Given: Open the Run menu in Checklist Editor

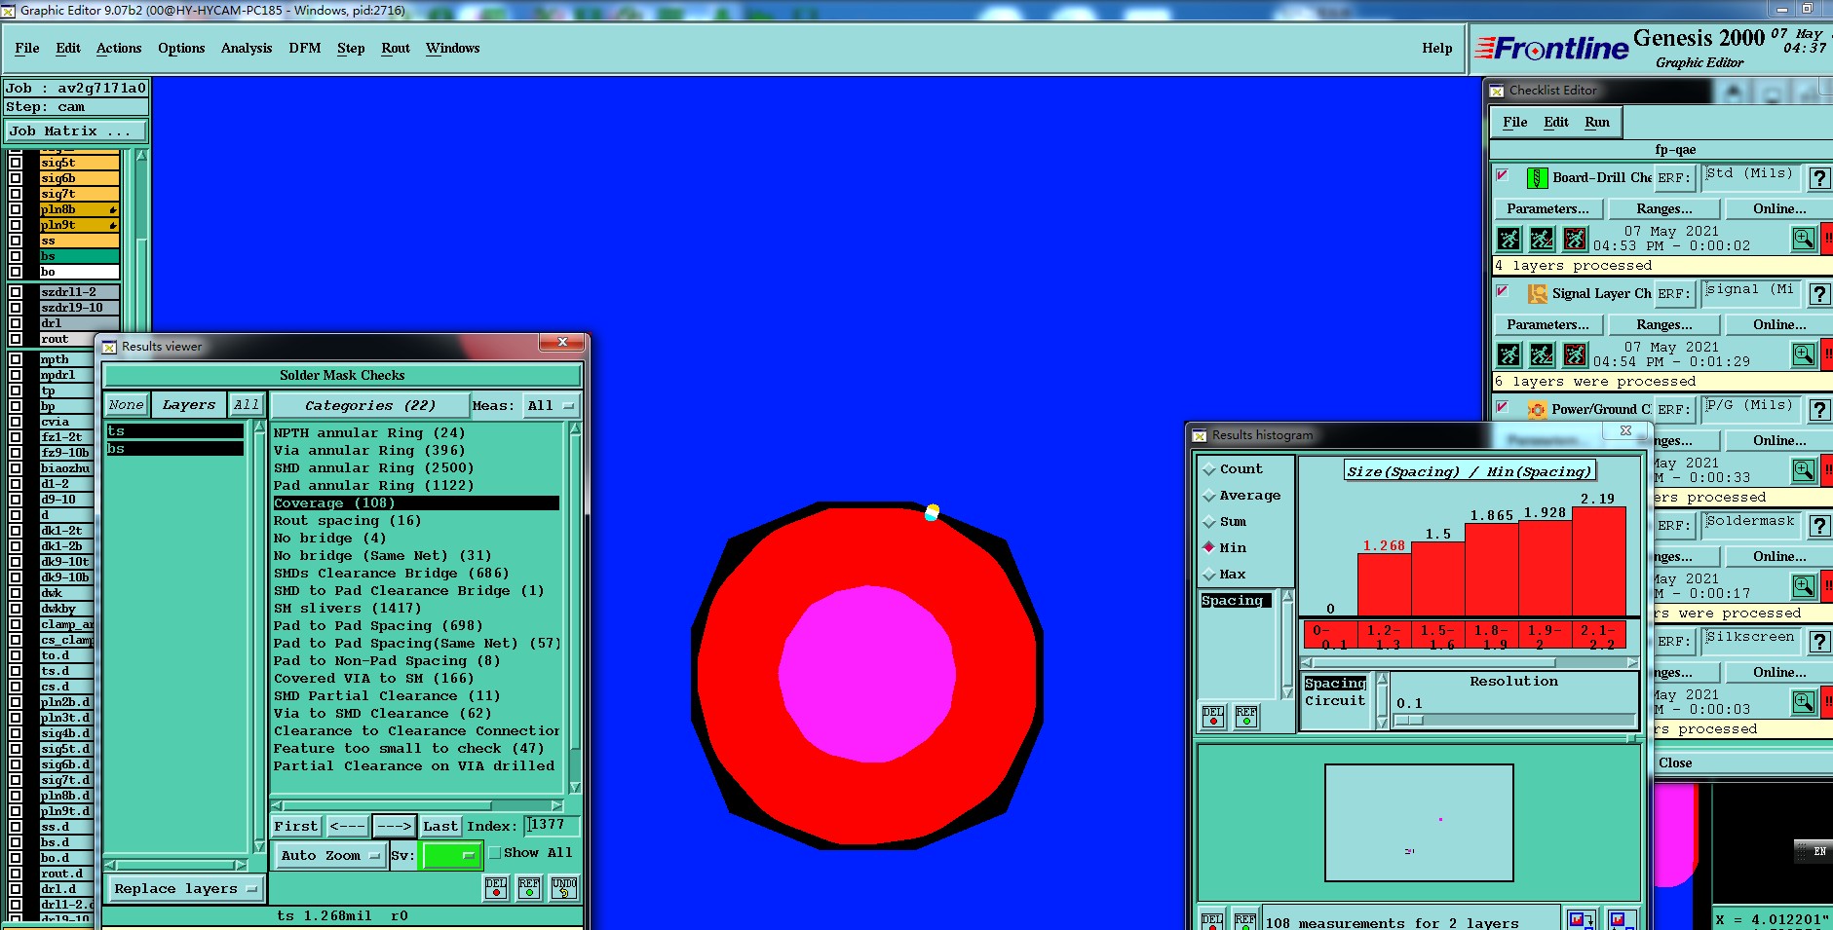Looking at the screenshot, I should click(x=1597, y=122).
